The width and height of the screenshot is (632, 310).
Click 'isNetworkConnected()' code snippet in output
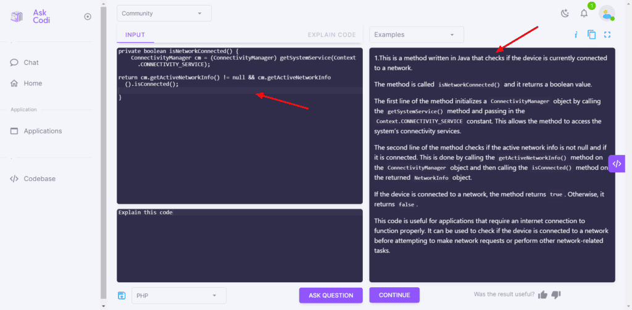pyautogui.click(x=469, y=85)
